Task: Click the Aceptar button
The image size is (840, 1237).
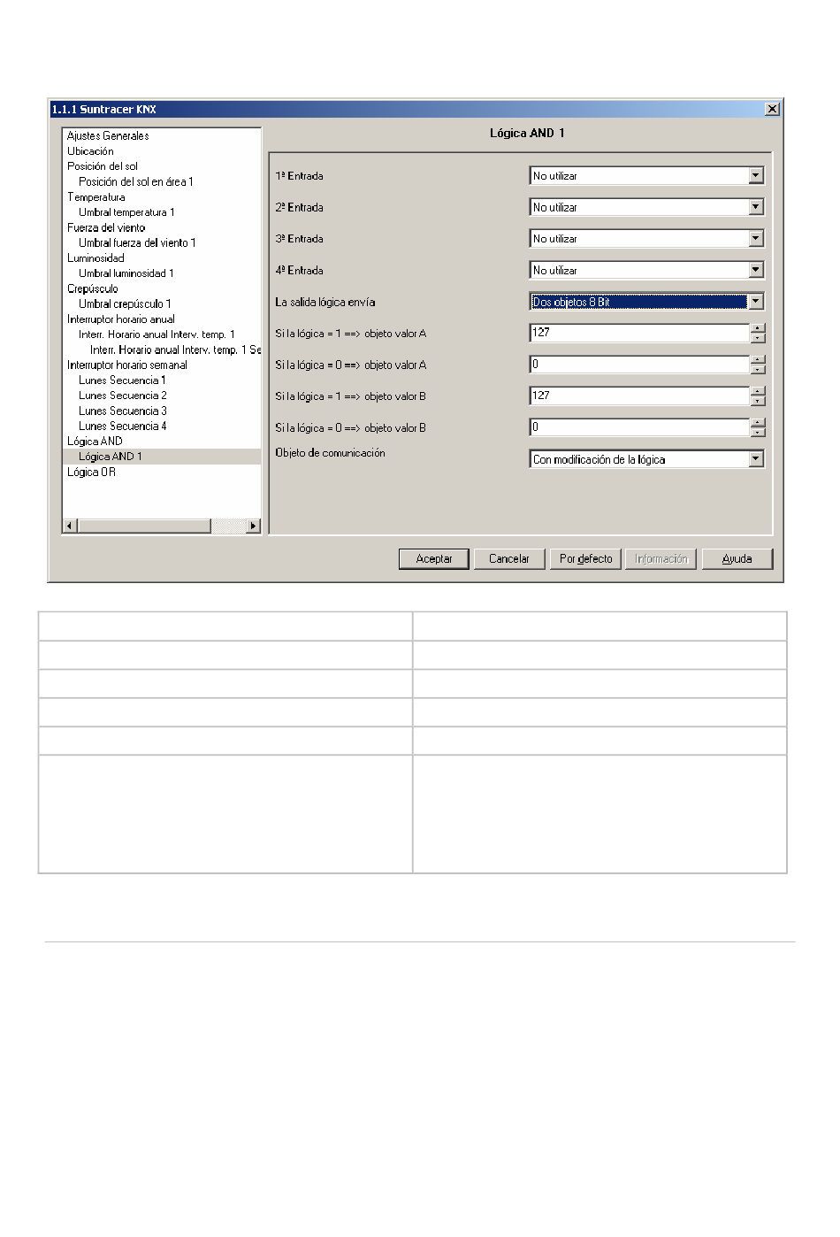Action: click(x=434, y=559)
